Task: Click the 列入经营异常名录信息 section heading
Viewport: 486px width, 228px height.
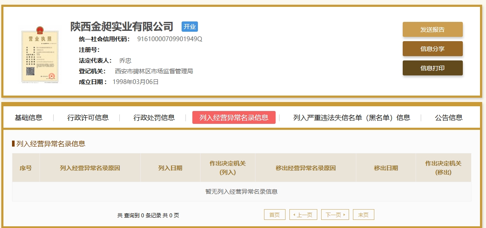Action: pos(51,144)
